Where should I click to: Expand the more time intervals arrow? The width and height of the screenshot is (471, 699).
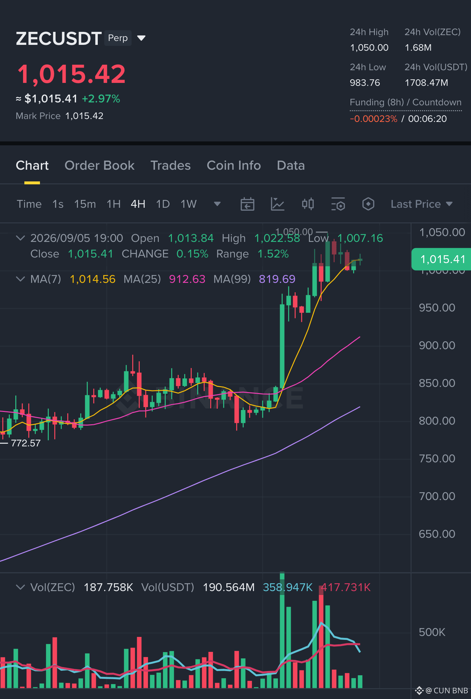coord(217,204)
